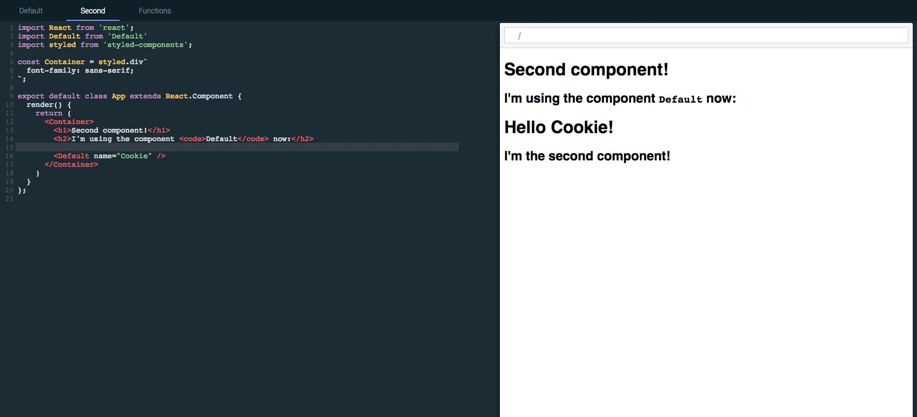Switch to the Default file tab
The image size is (917, 417).
pyautogui.click(x=31, y=11)
